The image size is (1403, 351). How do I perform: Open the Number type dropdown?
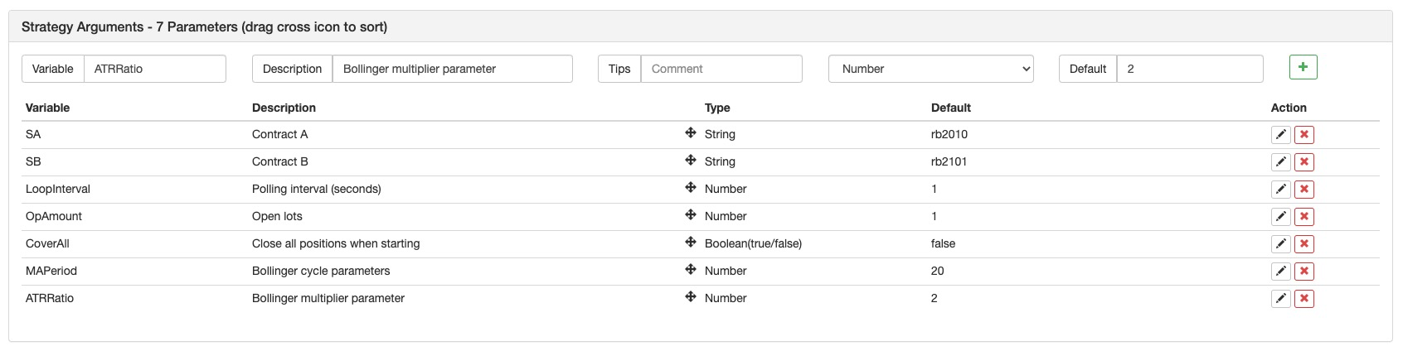[x=930, y=69]
